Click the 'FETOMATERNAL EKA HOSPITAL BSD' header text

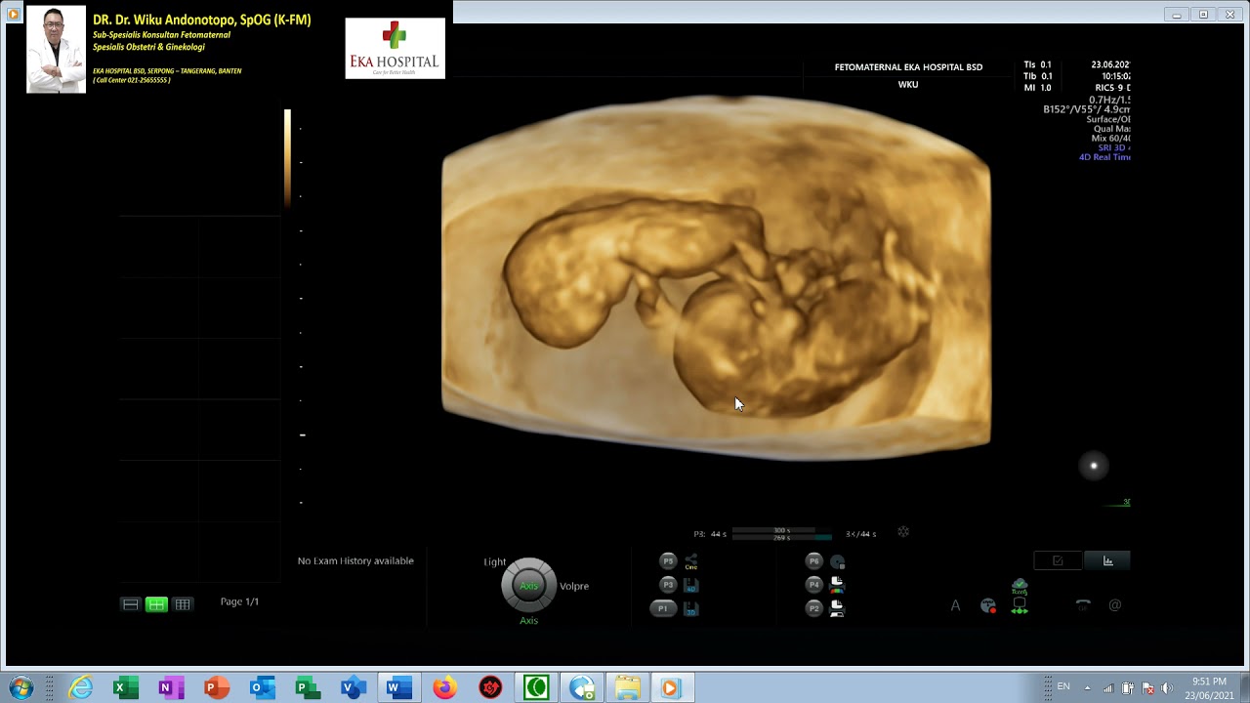pyautogui.click(x=908, y=67)
